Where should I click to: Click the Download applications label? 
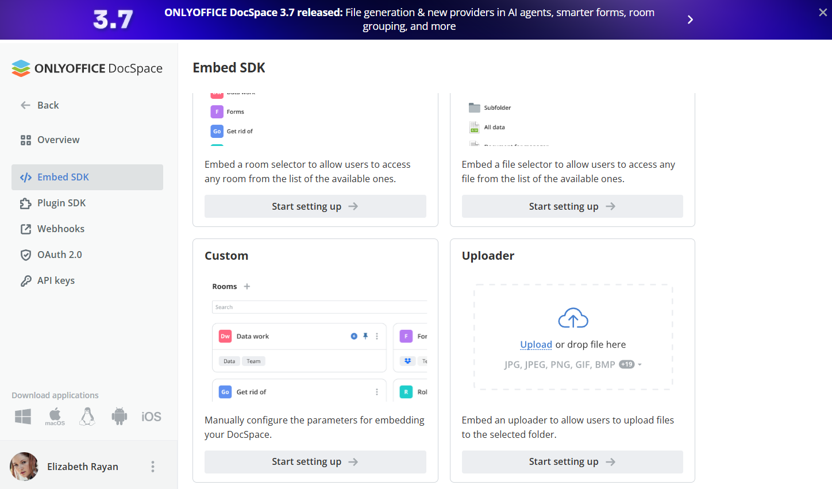tap(55, 395)
